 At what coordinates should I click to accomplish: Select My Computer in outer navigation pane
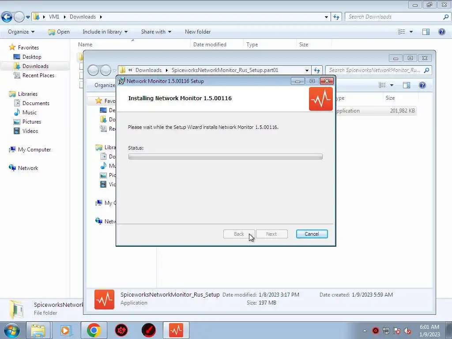coord(34,150)
